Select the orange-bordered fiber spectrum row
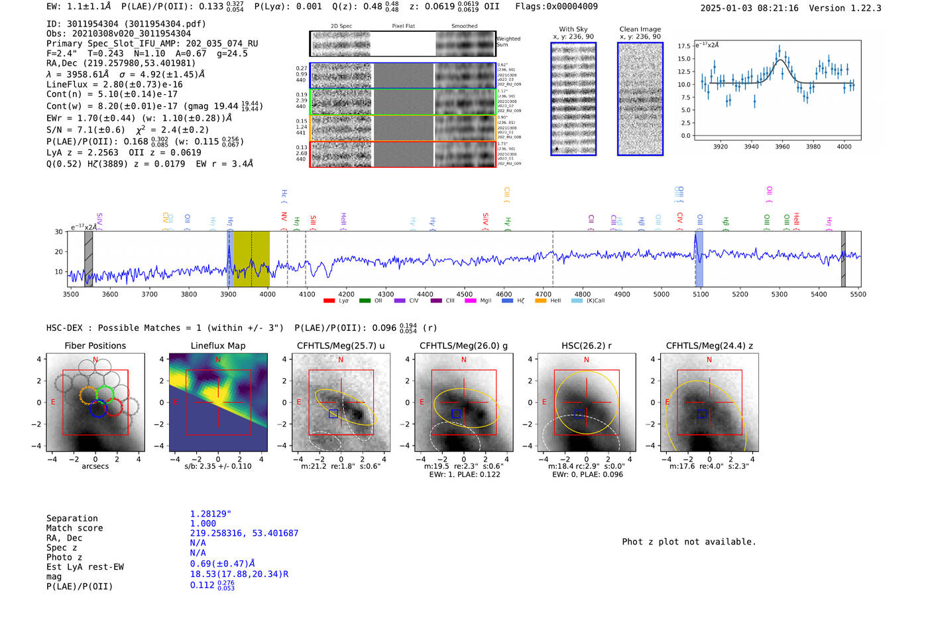The image size is (928, 632). tap(402, 128)
